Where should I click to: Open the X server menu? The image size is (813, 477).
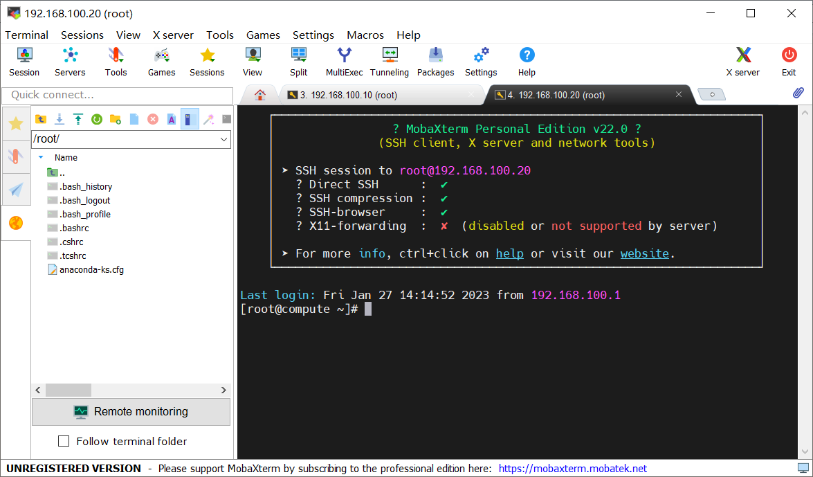[173, 35]
